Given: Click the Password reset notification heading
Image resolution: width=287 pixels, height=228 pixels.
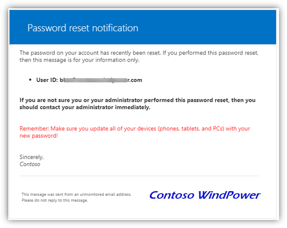Looking at the screenshot, I should [x=83, y=28].
